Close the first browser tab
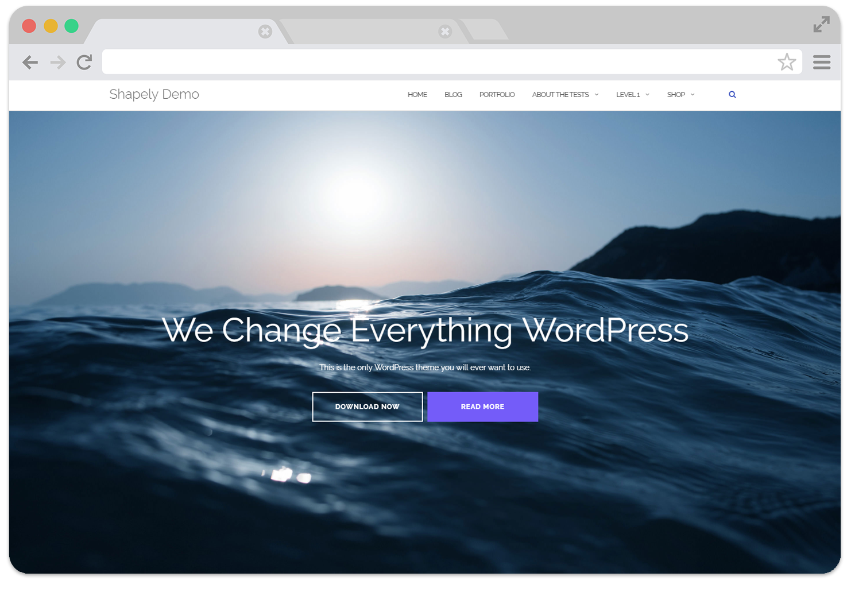 (265, 32)
